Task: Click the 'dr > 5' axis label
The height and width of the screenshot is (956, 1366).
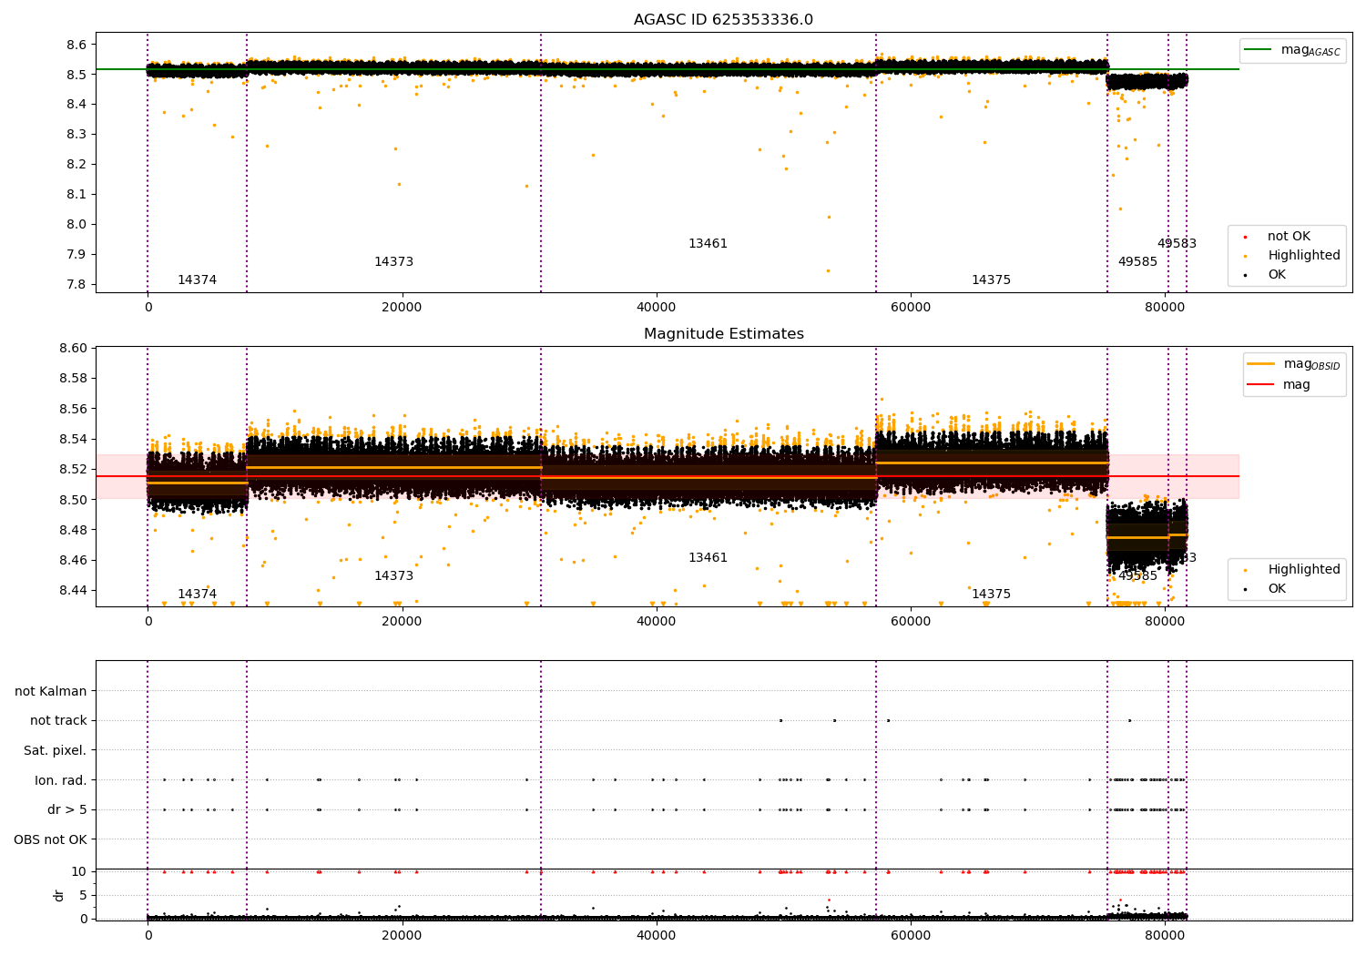Action: coord(67,810)
